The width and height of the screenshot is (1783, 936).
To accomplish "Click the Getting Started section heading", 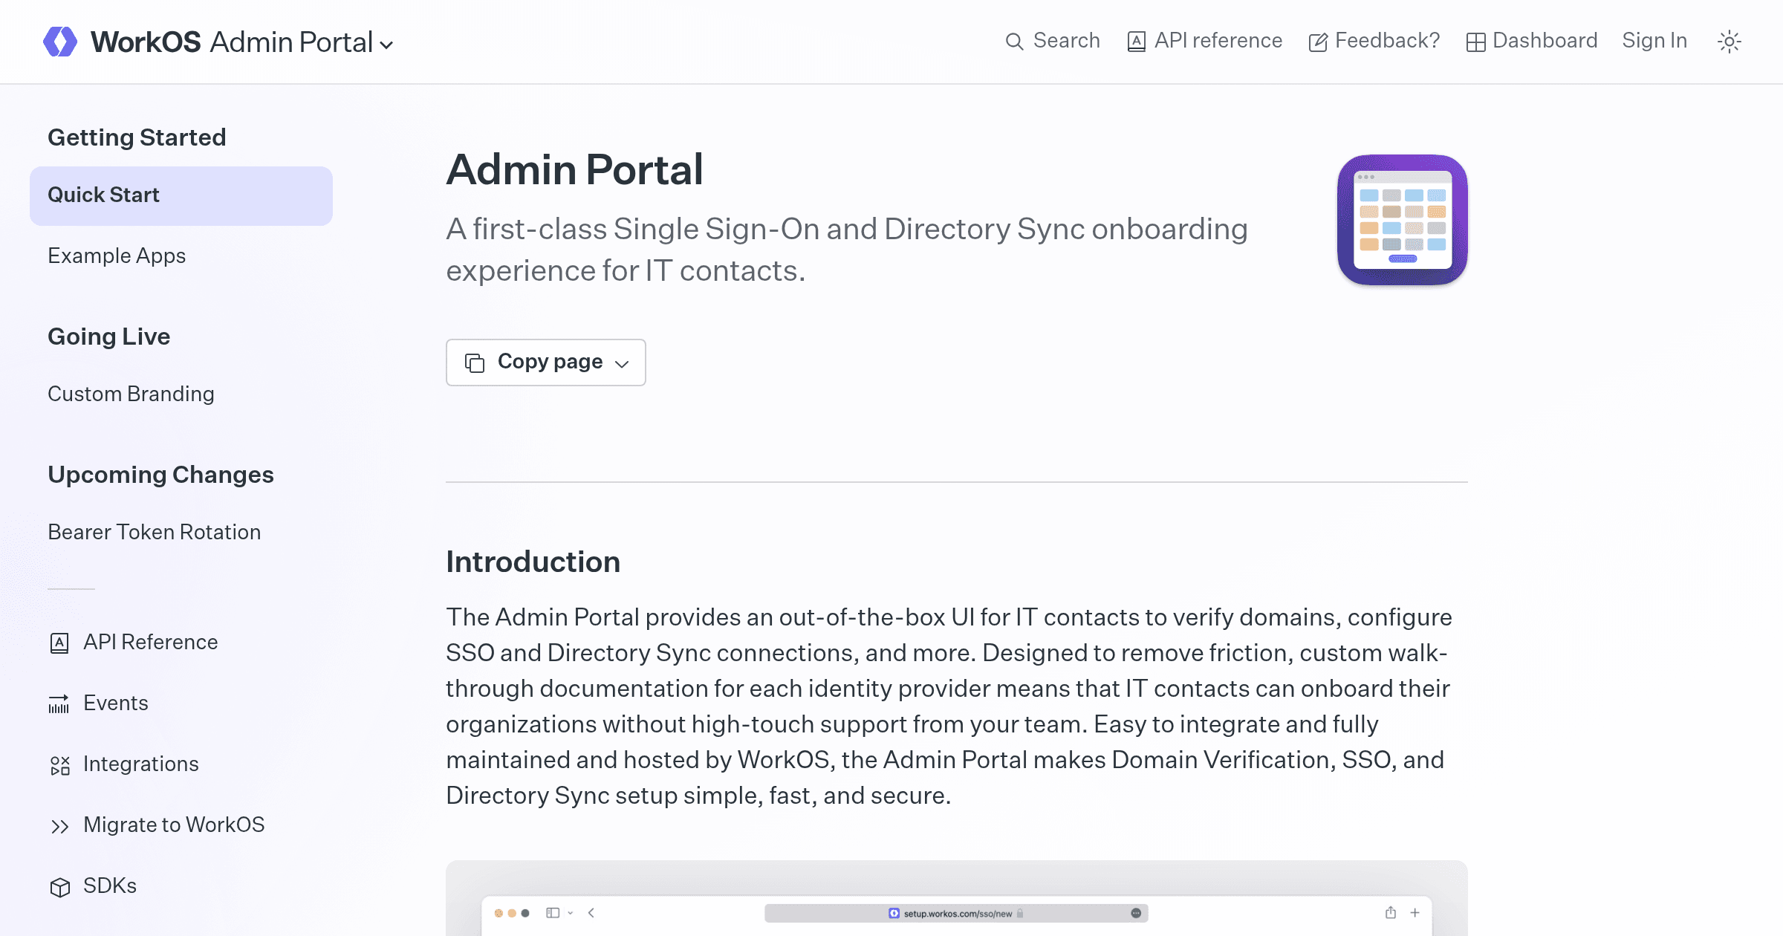I will (x=137, y=137).
